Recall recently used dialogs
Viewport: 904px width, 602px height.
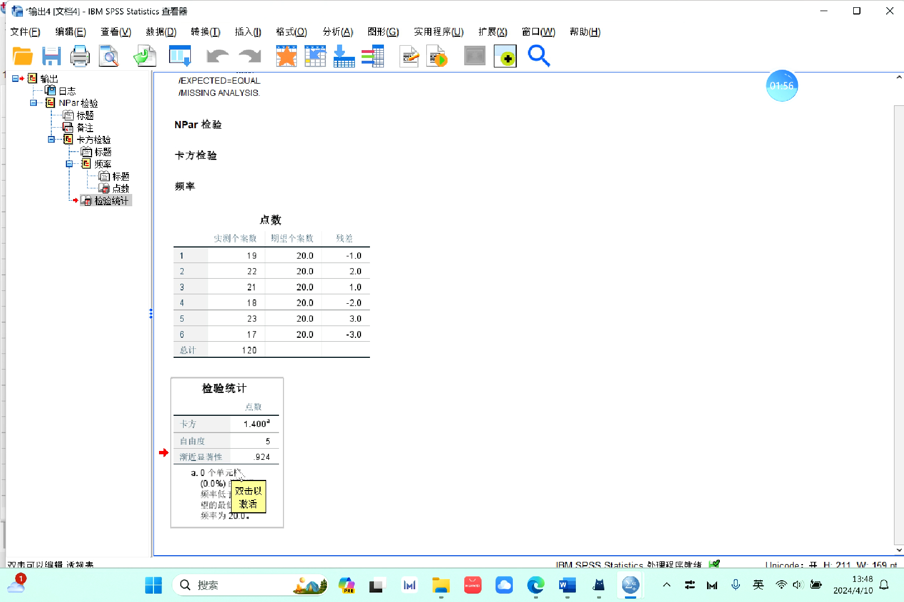click(x=145, y=56)
